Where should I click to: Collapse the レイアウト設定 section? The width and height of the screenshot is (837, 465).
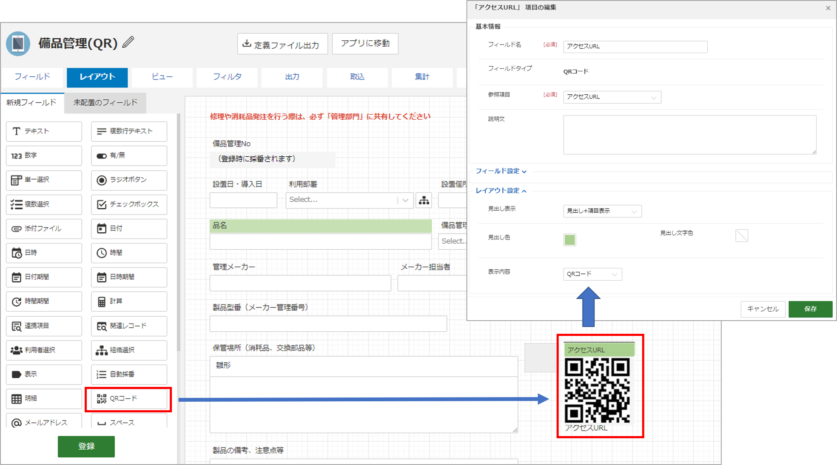[x=501, y=191]
